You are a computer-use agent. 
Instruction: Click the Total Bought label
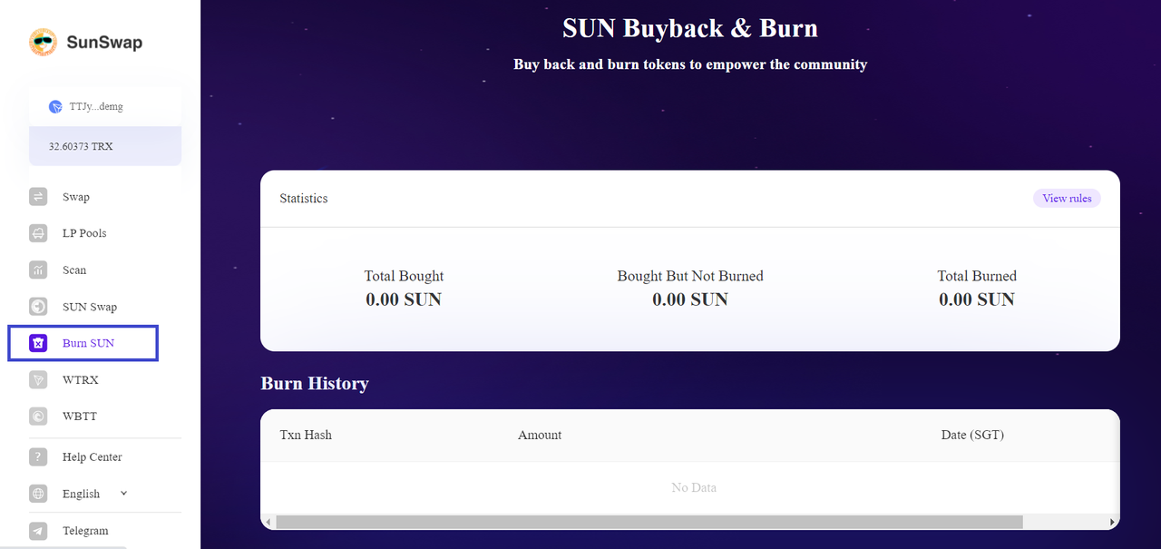tap(404, 276)
